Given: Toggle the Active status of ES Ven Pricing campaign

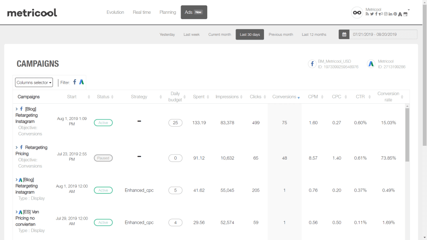Looking at the screenshot, I should tap(103, 222).
